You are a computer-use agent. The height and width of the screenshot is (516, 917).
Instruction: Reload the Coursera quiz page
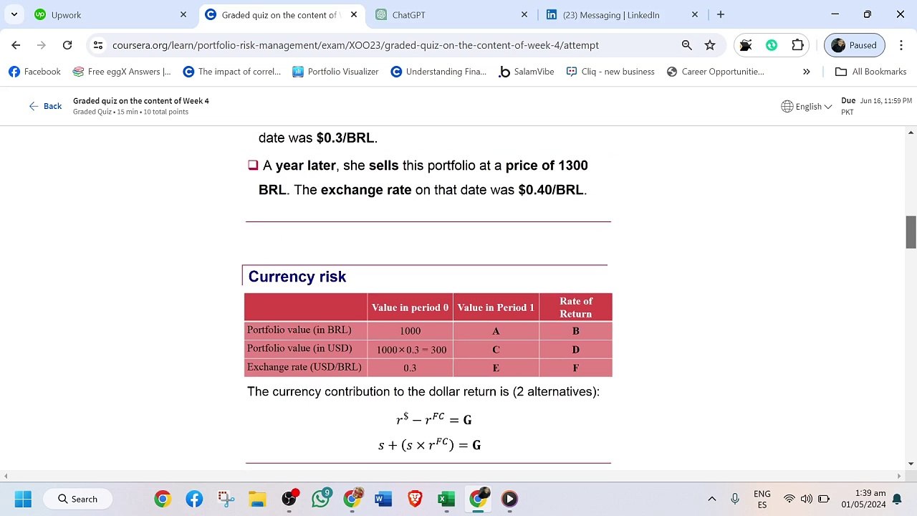pos(67,45)
